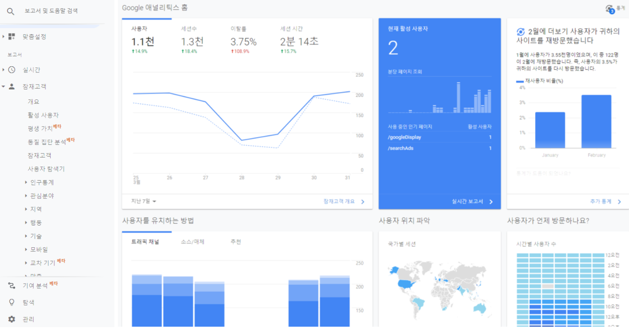Image resolution: width=629 pixels, height=328 pixels.
Task: Click the 관리 gear icon
Action: click(x=12, y=319)
